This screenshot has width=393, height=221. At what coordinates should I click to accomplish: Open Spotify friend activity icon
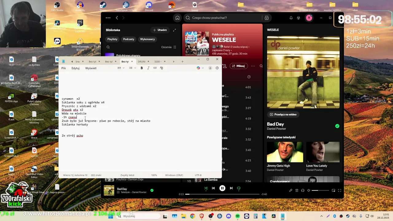coord(298,18)
